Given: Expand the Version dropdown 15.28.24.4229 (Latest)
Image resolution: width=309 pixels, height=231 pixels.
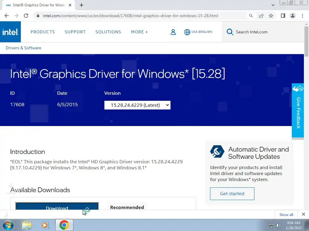Looking at the screenshot, I should [137, 105].
